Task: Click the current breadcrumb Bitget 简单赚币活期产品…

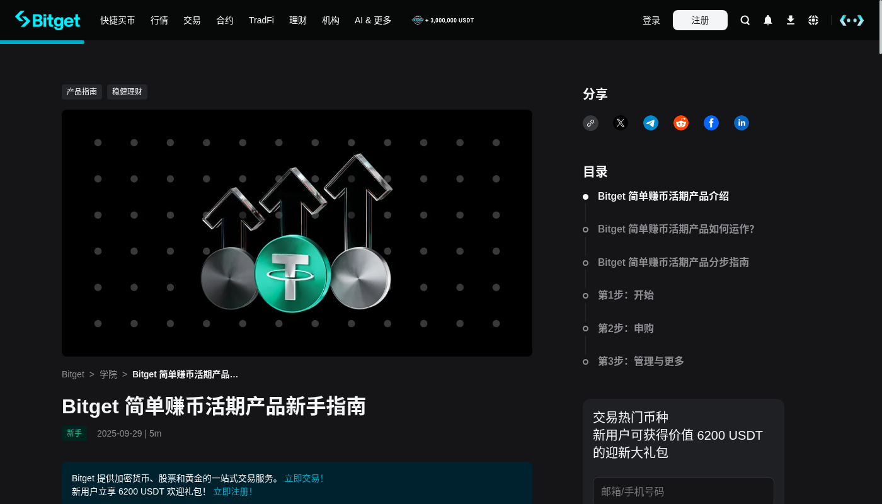Action: click(185, 374)
